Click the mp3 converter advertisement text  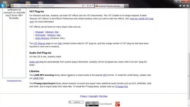14,14
